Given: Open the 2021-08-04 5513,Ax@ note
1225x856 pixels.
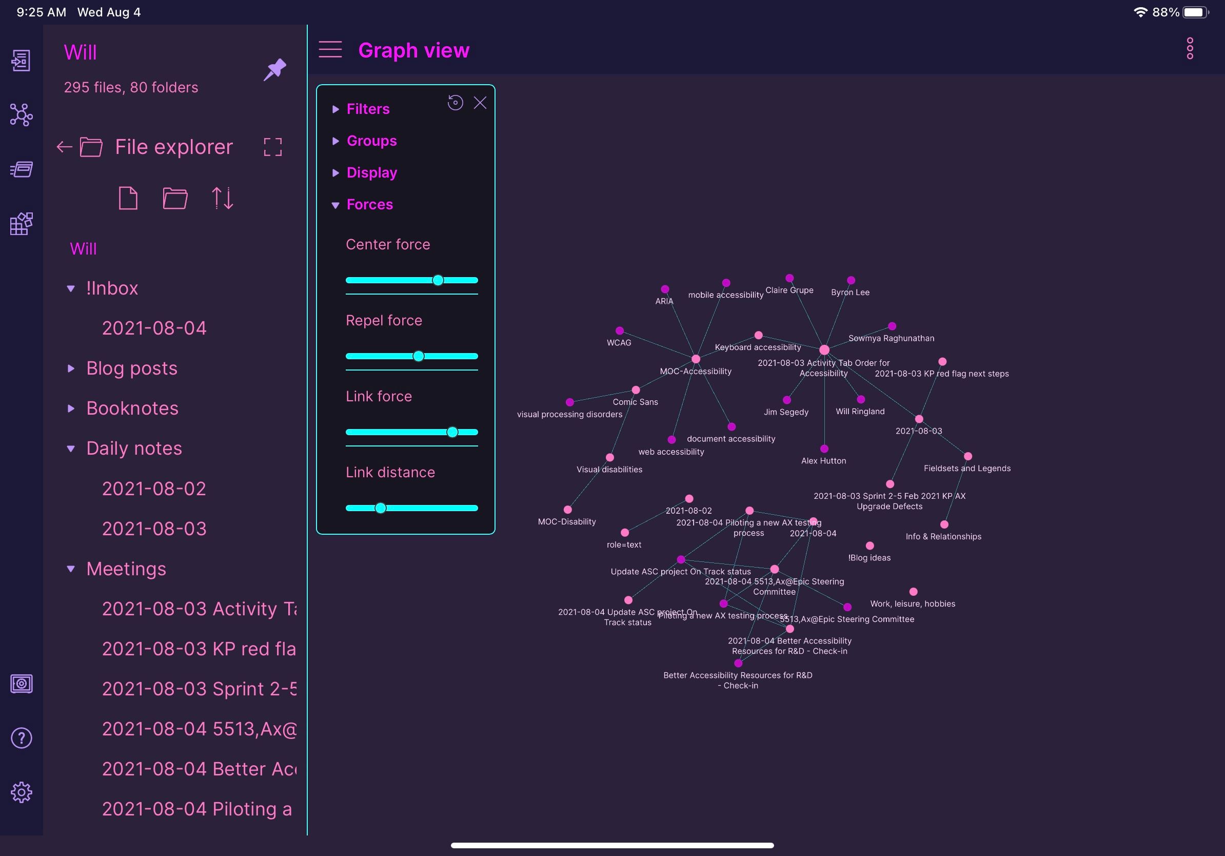Looking at the screenshot, I should coord(200,729).
